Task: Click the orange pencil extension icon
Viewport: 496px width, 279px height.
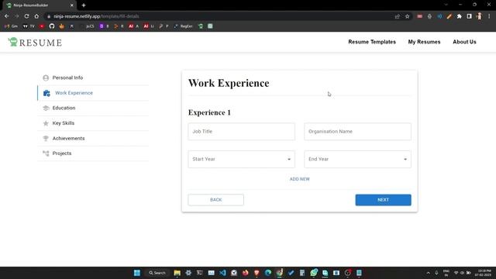Action: (449, 16)
